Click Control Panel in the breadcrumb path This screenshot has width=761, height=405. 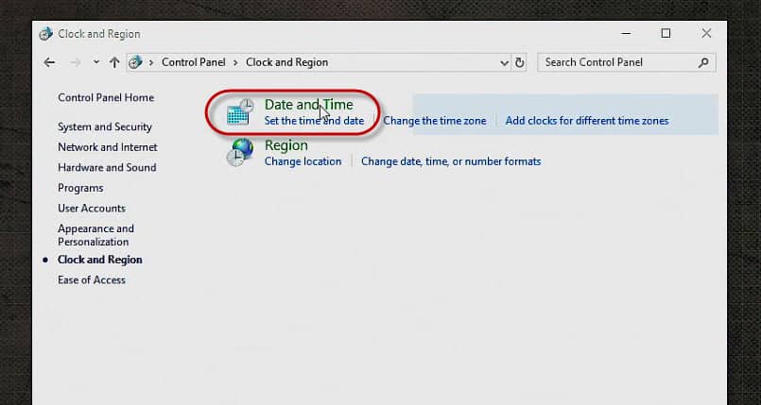click(194, 62)
